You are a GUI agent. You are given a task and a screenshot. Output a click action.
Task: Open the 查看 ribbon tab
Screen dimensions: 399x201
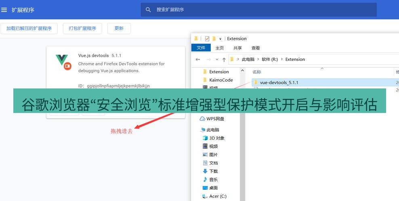[256, 48]
